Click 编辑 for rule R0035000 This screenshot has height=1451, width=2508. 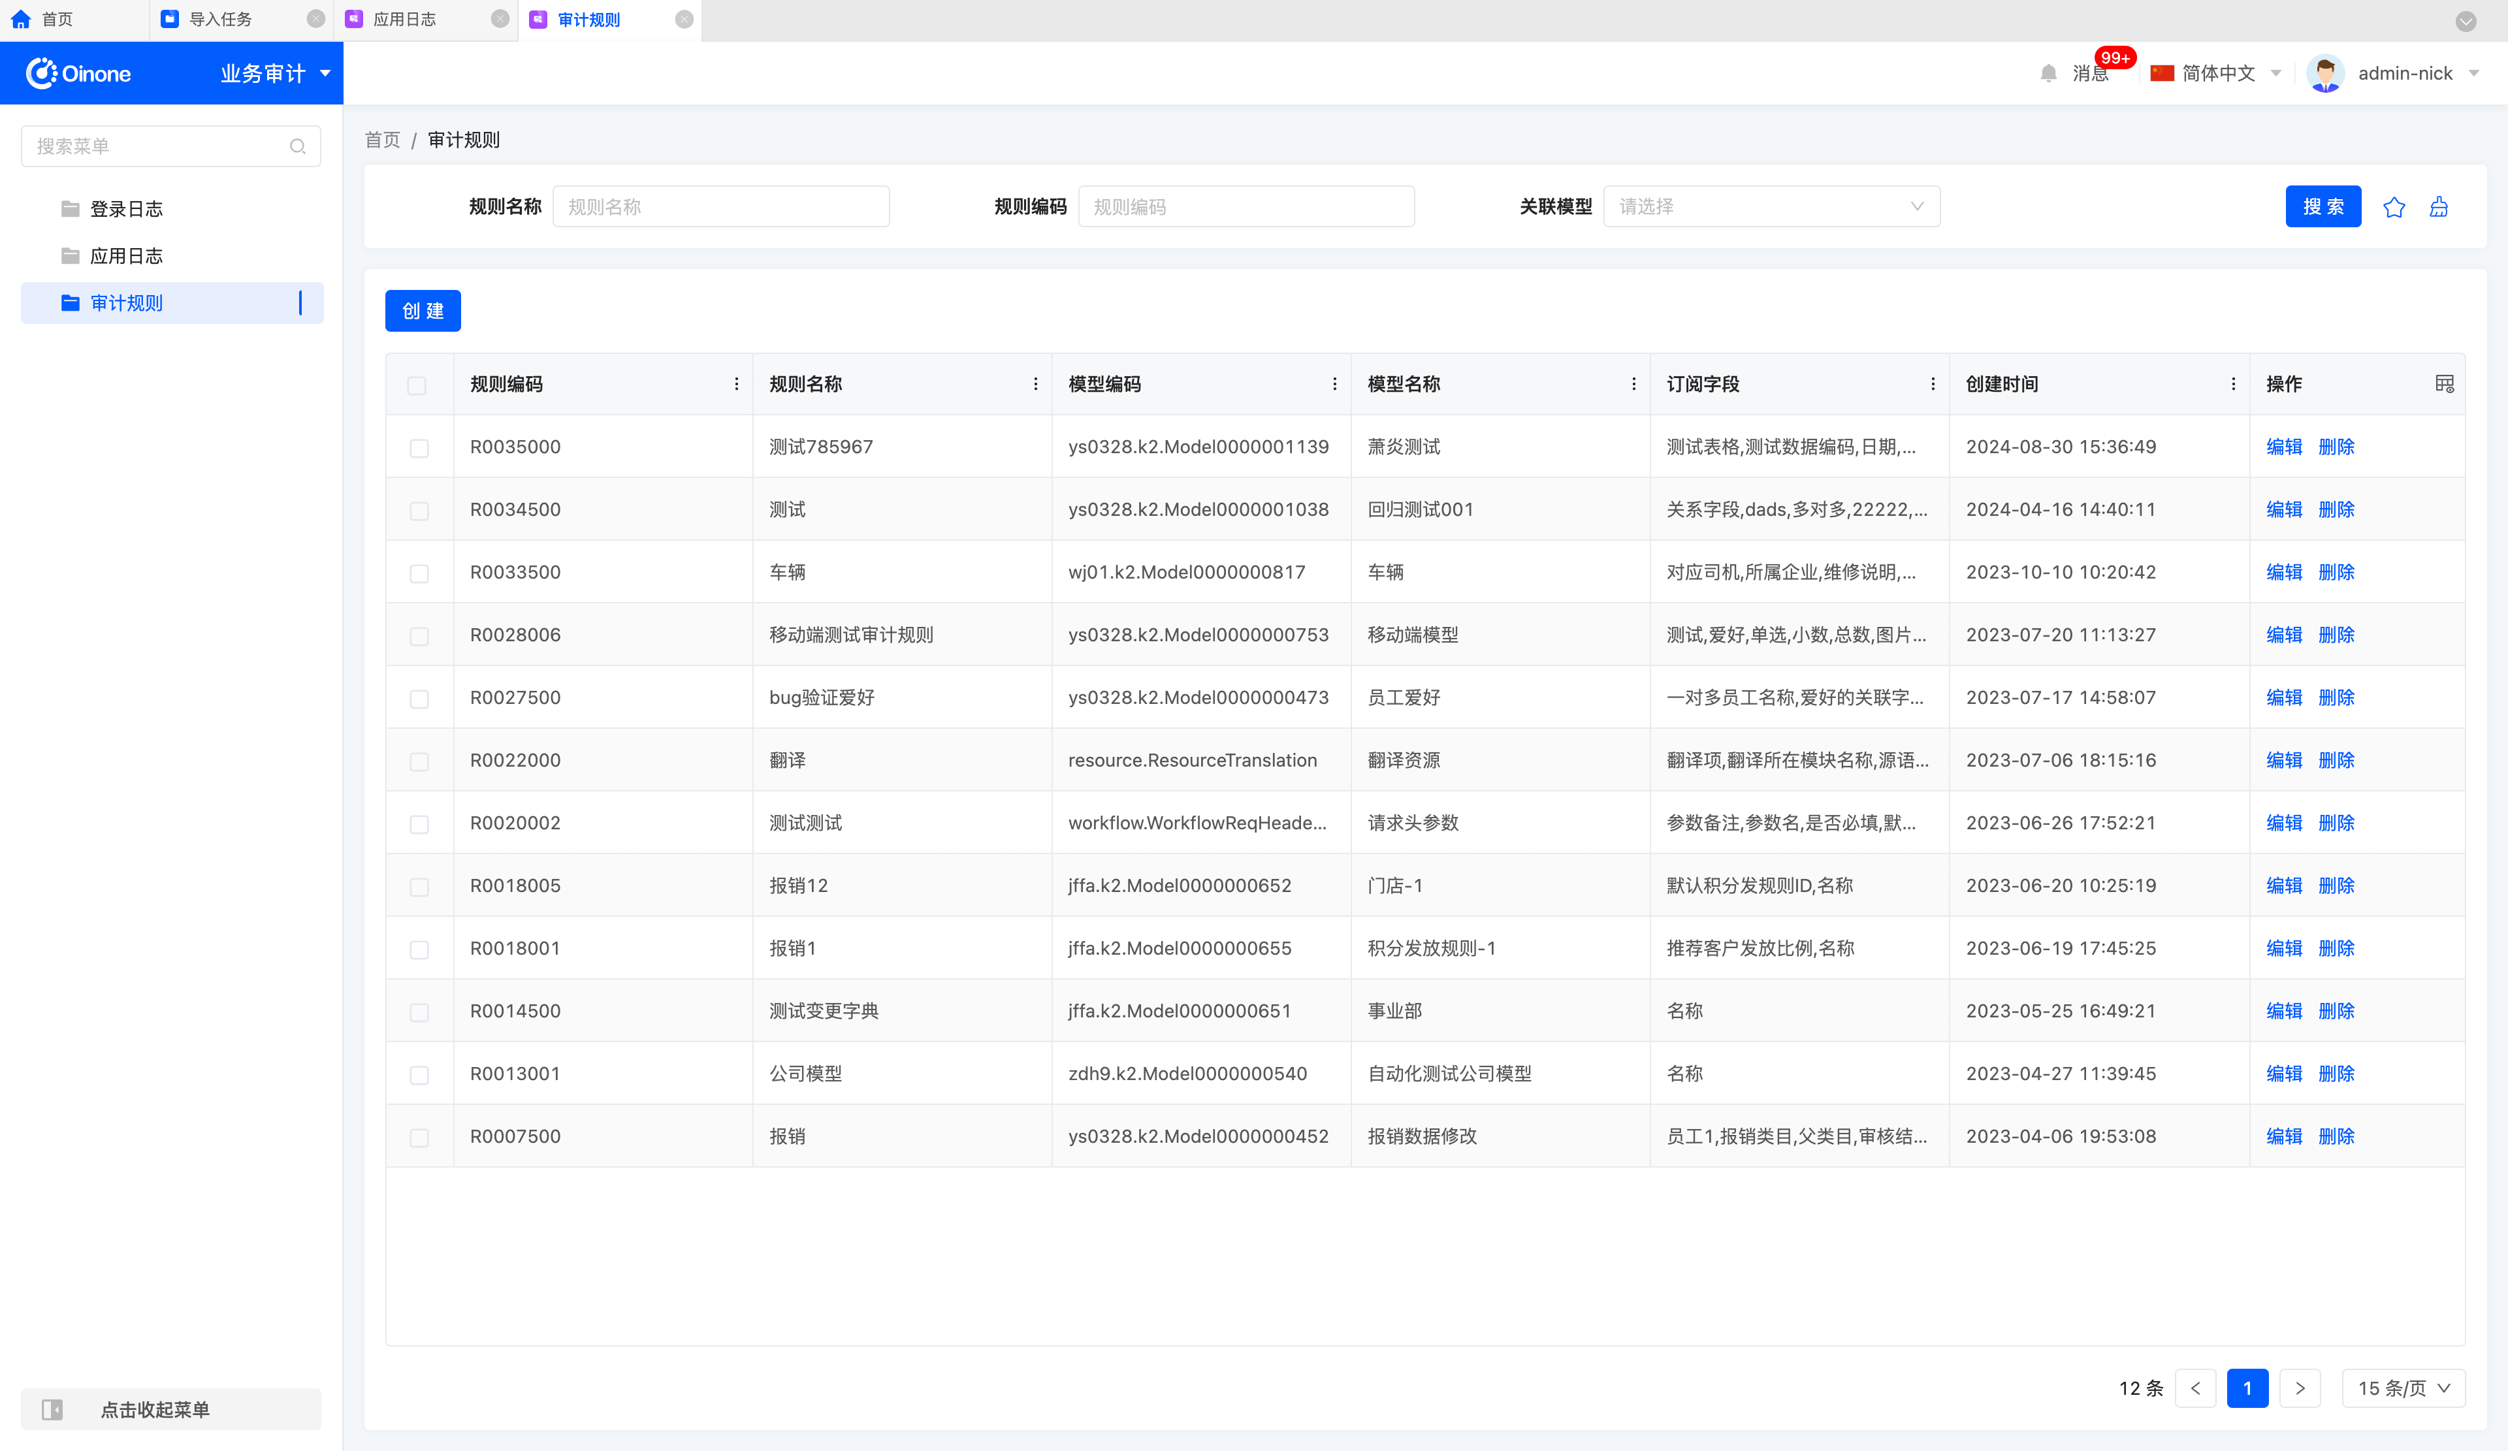(x=2284, y=446)
